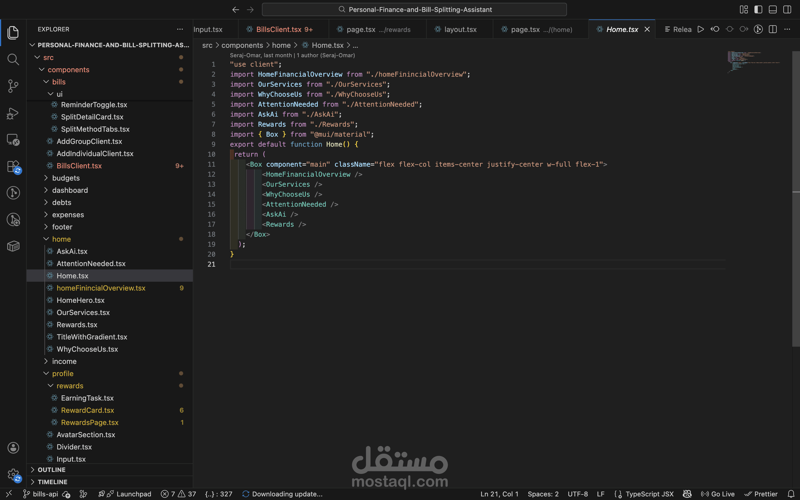Screen dimensions: 800x500
Task: Open the notifications bell in status bar
Action: (x=791, y=494)
